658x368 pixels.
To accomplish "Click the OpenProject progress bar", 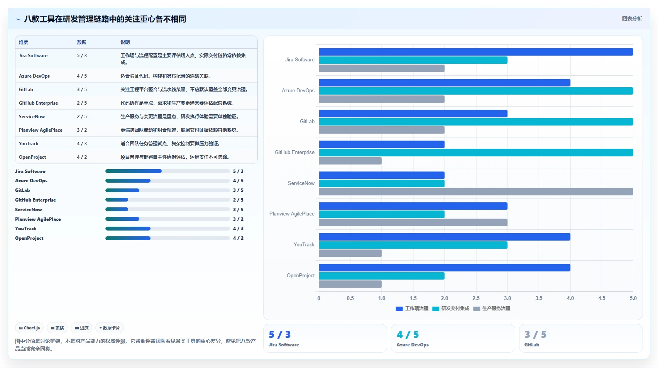I will 167,238.
